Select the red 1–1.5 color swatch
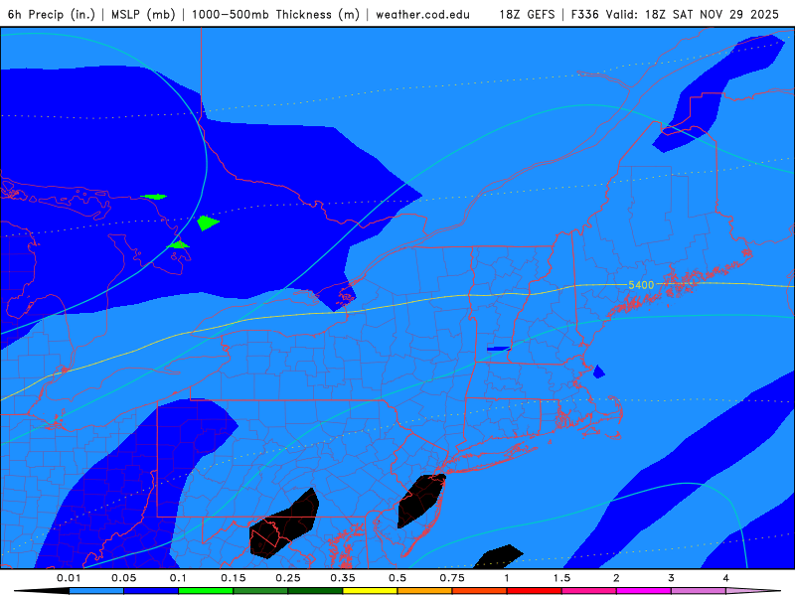 pos(535,591)
